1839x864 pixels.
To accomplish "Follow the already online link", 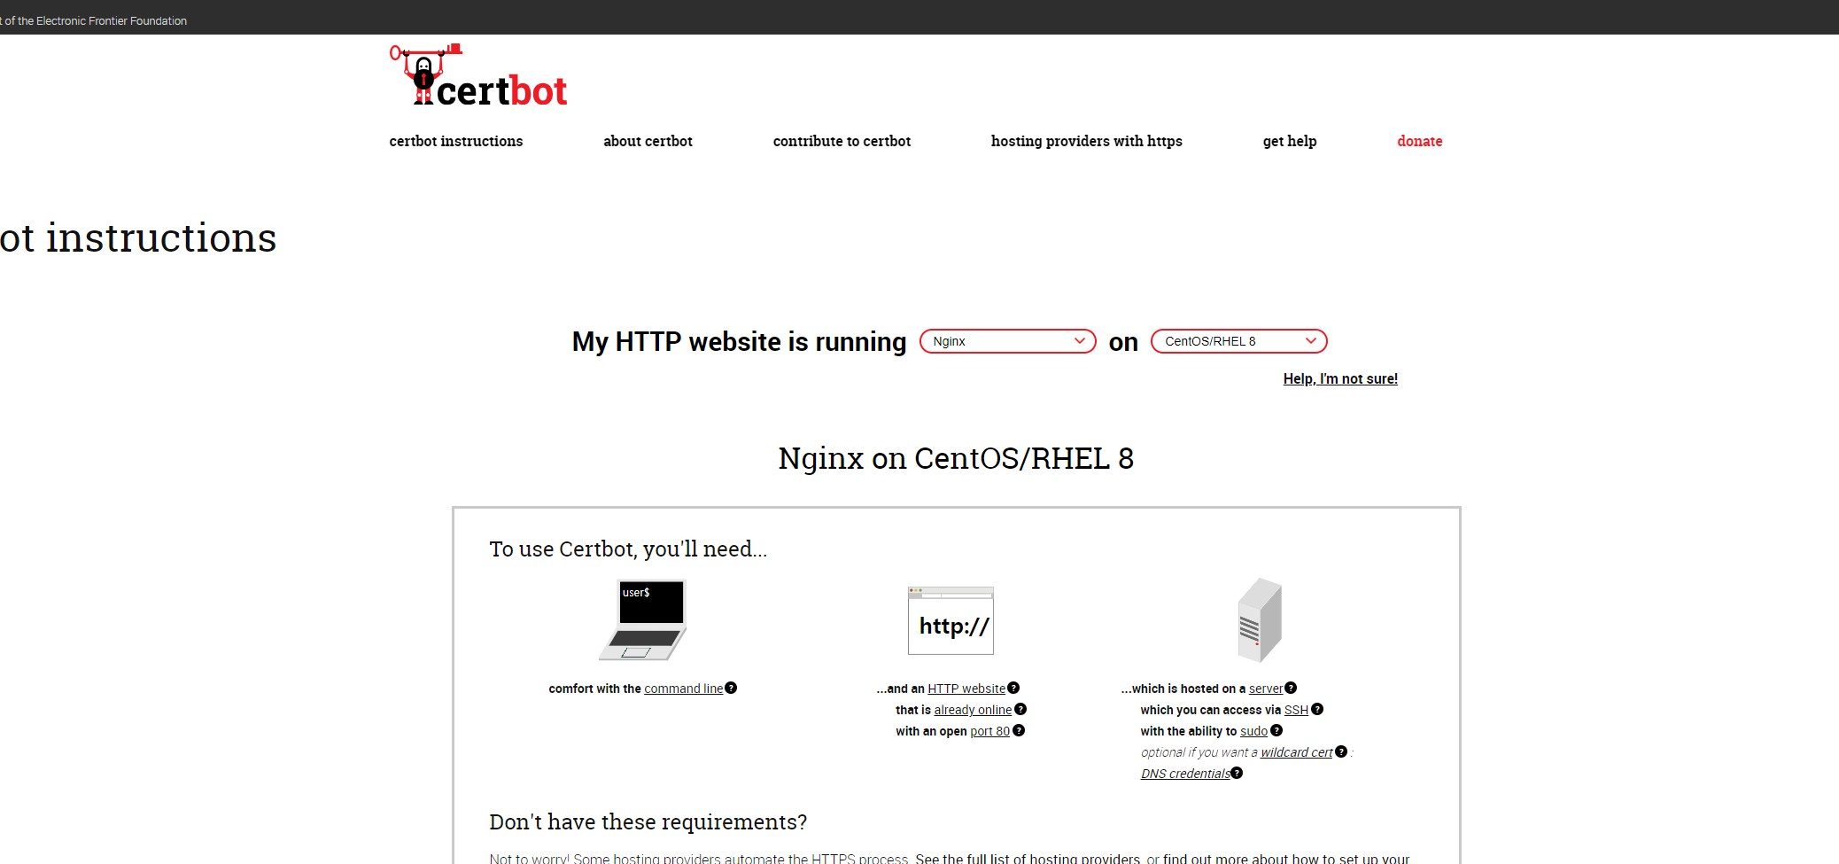I will pyautogui.click(x=973, y=710).
